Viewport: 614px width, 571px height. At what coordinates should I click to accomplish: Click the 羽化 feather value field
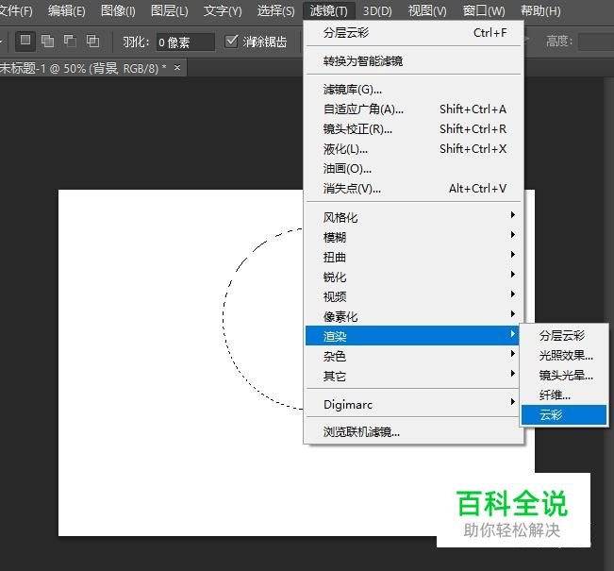[x=186, y=42]
